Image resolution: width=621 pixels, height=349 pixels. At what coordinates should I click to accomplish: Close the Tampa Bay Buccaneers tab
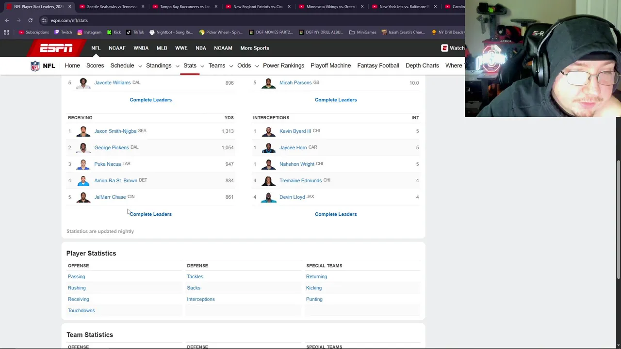click(216, 7)
